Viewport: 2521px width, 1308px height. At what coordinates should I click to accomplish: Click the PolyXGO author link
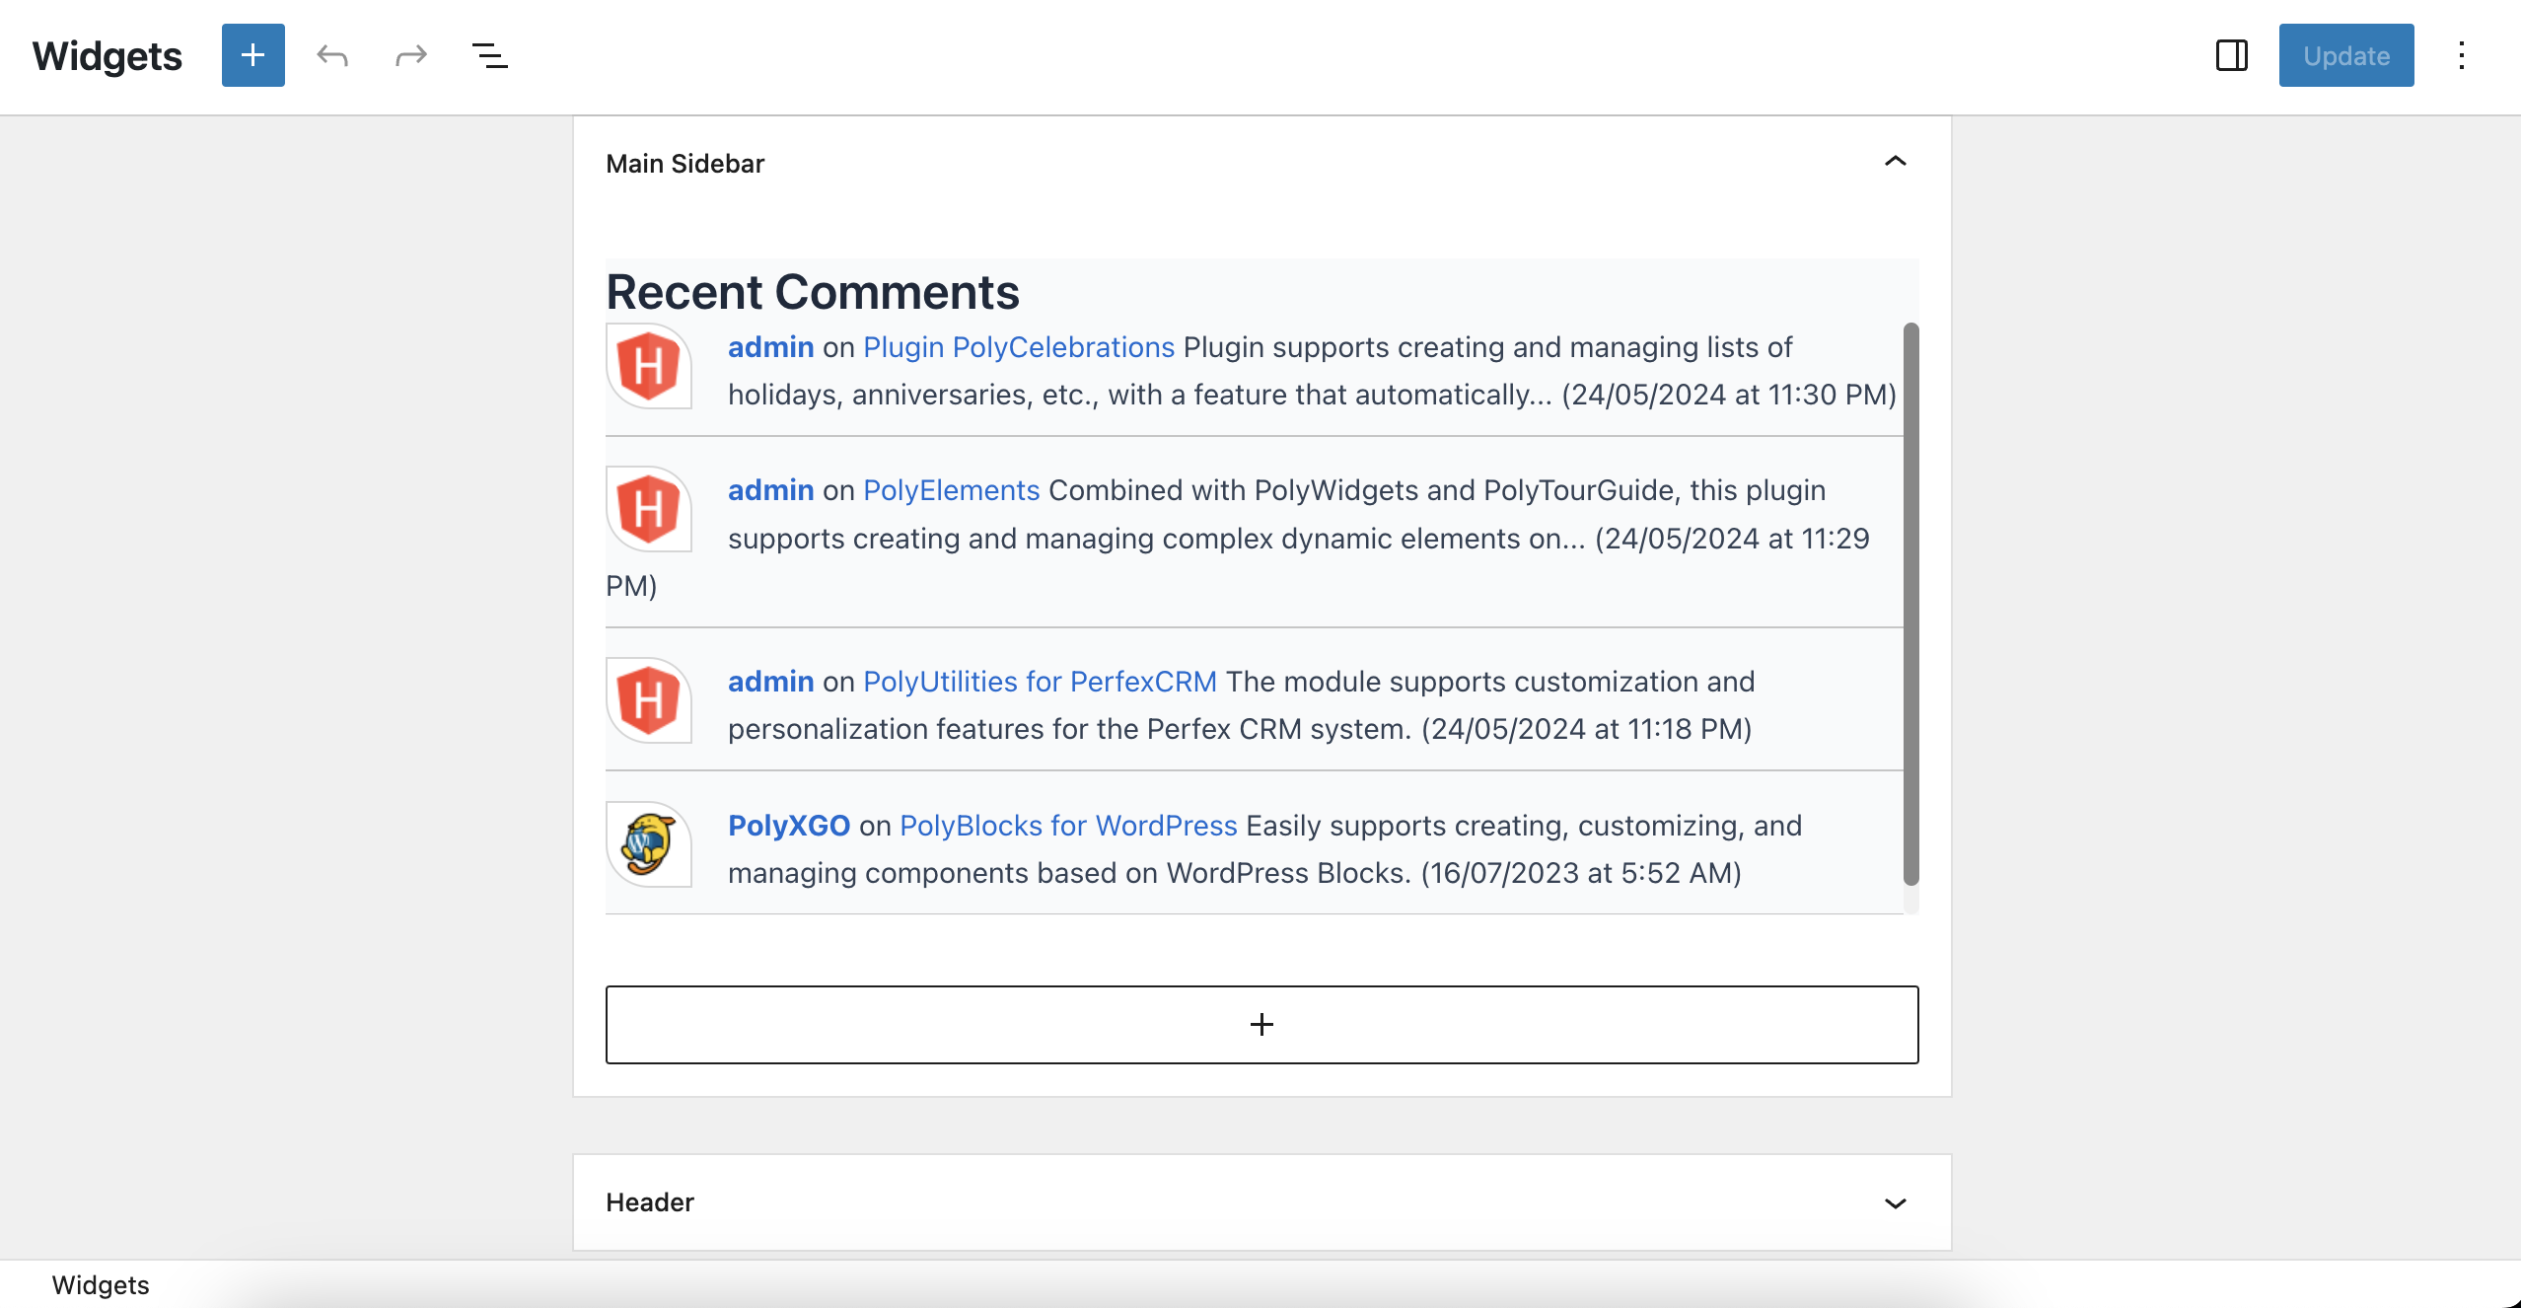coord(789,826)
